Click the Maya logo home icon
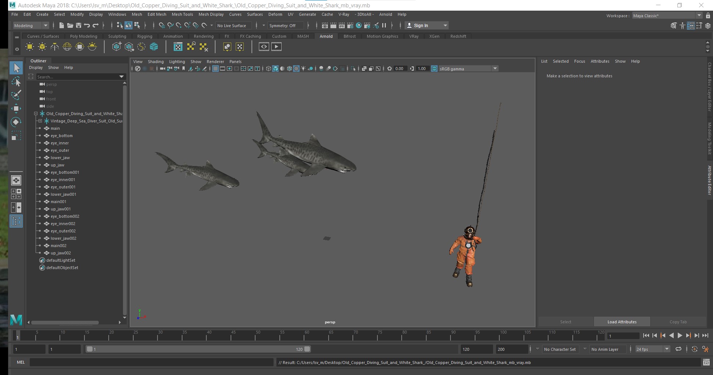Screen dimensions: 713x375 tap(16, 320)
